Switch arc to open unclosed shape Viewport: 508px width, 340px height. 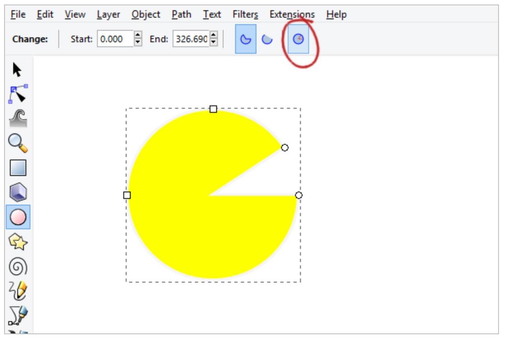click(267, 39)
